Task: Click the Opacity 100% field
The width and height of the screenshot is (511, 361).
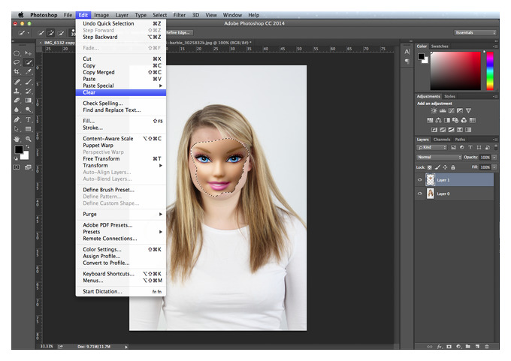Action: click(485, 157)
